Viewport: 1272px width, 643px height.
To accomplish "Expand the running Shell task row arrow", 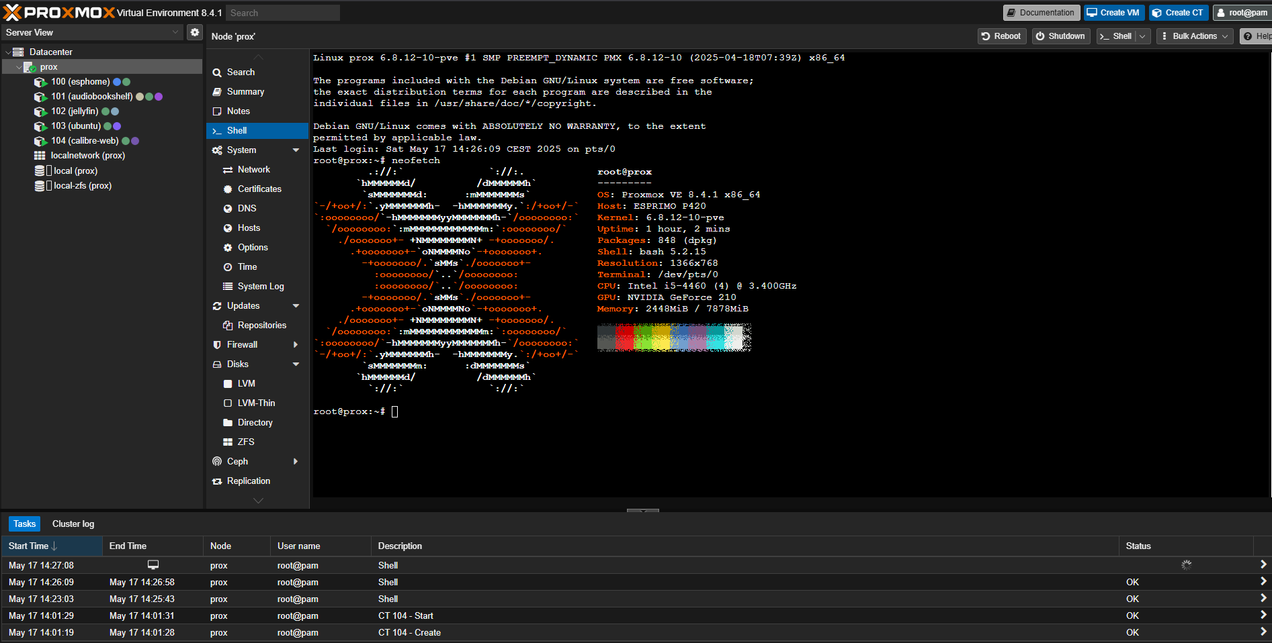I will (1263, 565).
